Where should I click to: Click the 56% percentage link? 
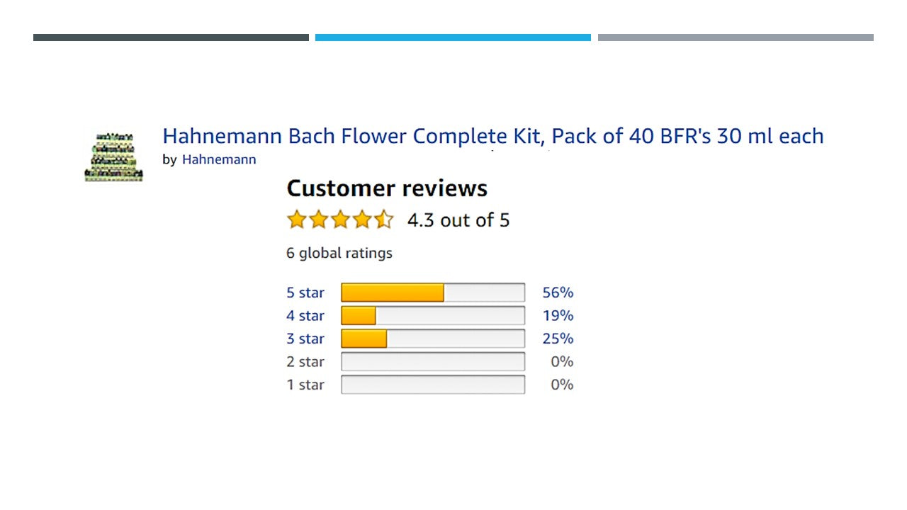pos(558,293)
